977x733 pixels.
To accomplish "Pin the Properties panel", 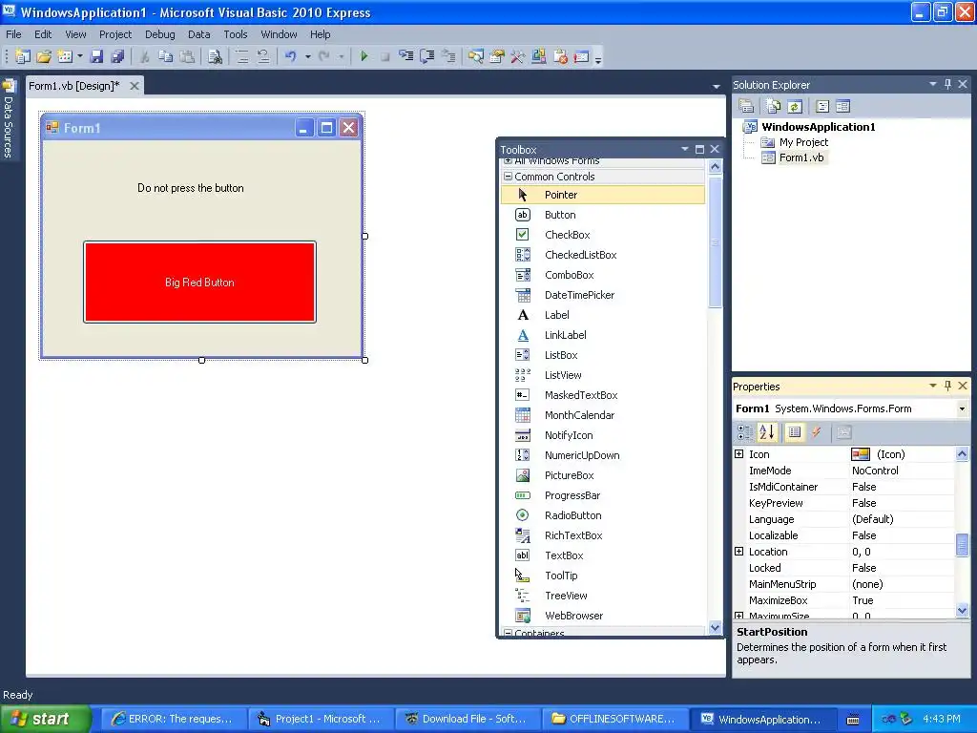I will [947, 386].
